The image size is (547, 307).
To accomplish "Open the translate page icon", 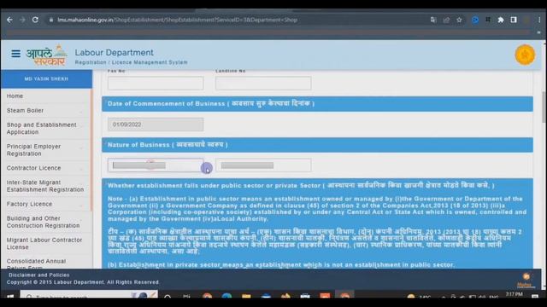I will click(433, 20).
